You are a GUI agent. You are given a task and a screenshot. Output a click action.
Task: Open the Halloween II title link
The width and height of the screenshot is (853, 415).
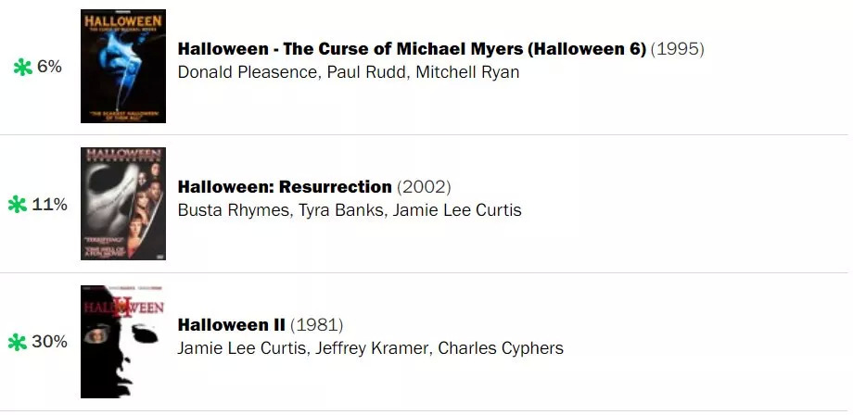click(231, 325)
